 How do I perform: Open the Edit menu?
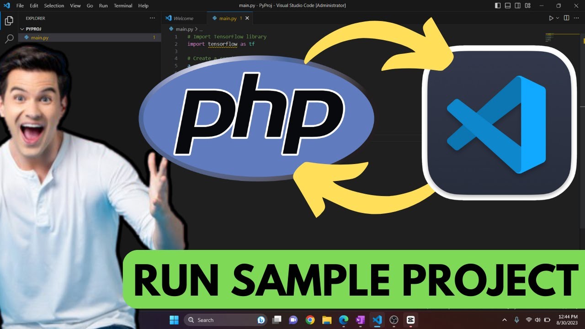click(x=34, y=5)
